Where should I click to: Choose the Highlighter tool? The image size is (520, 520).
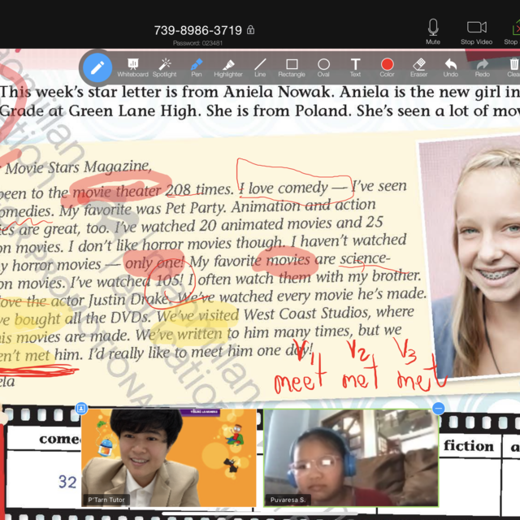tap(228, 67)
